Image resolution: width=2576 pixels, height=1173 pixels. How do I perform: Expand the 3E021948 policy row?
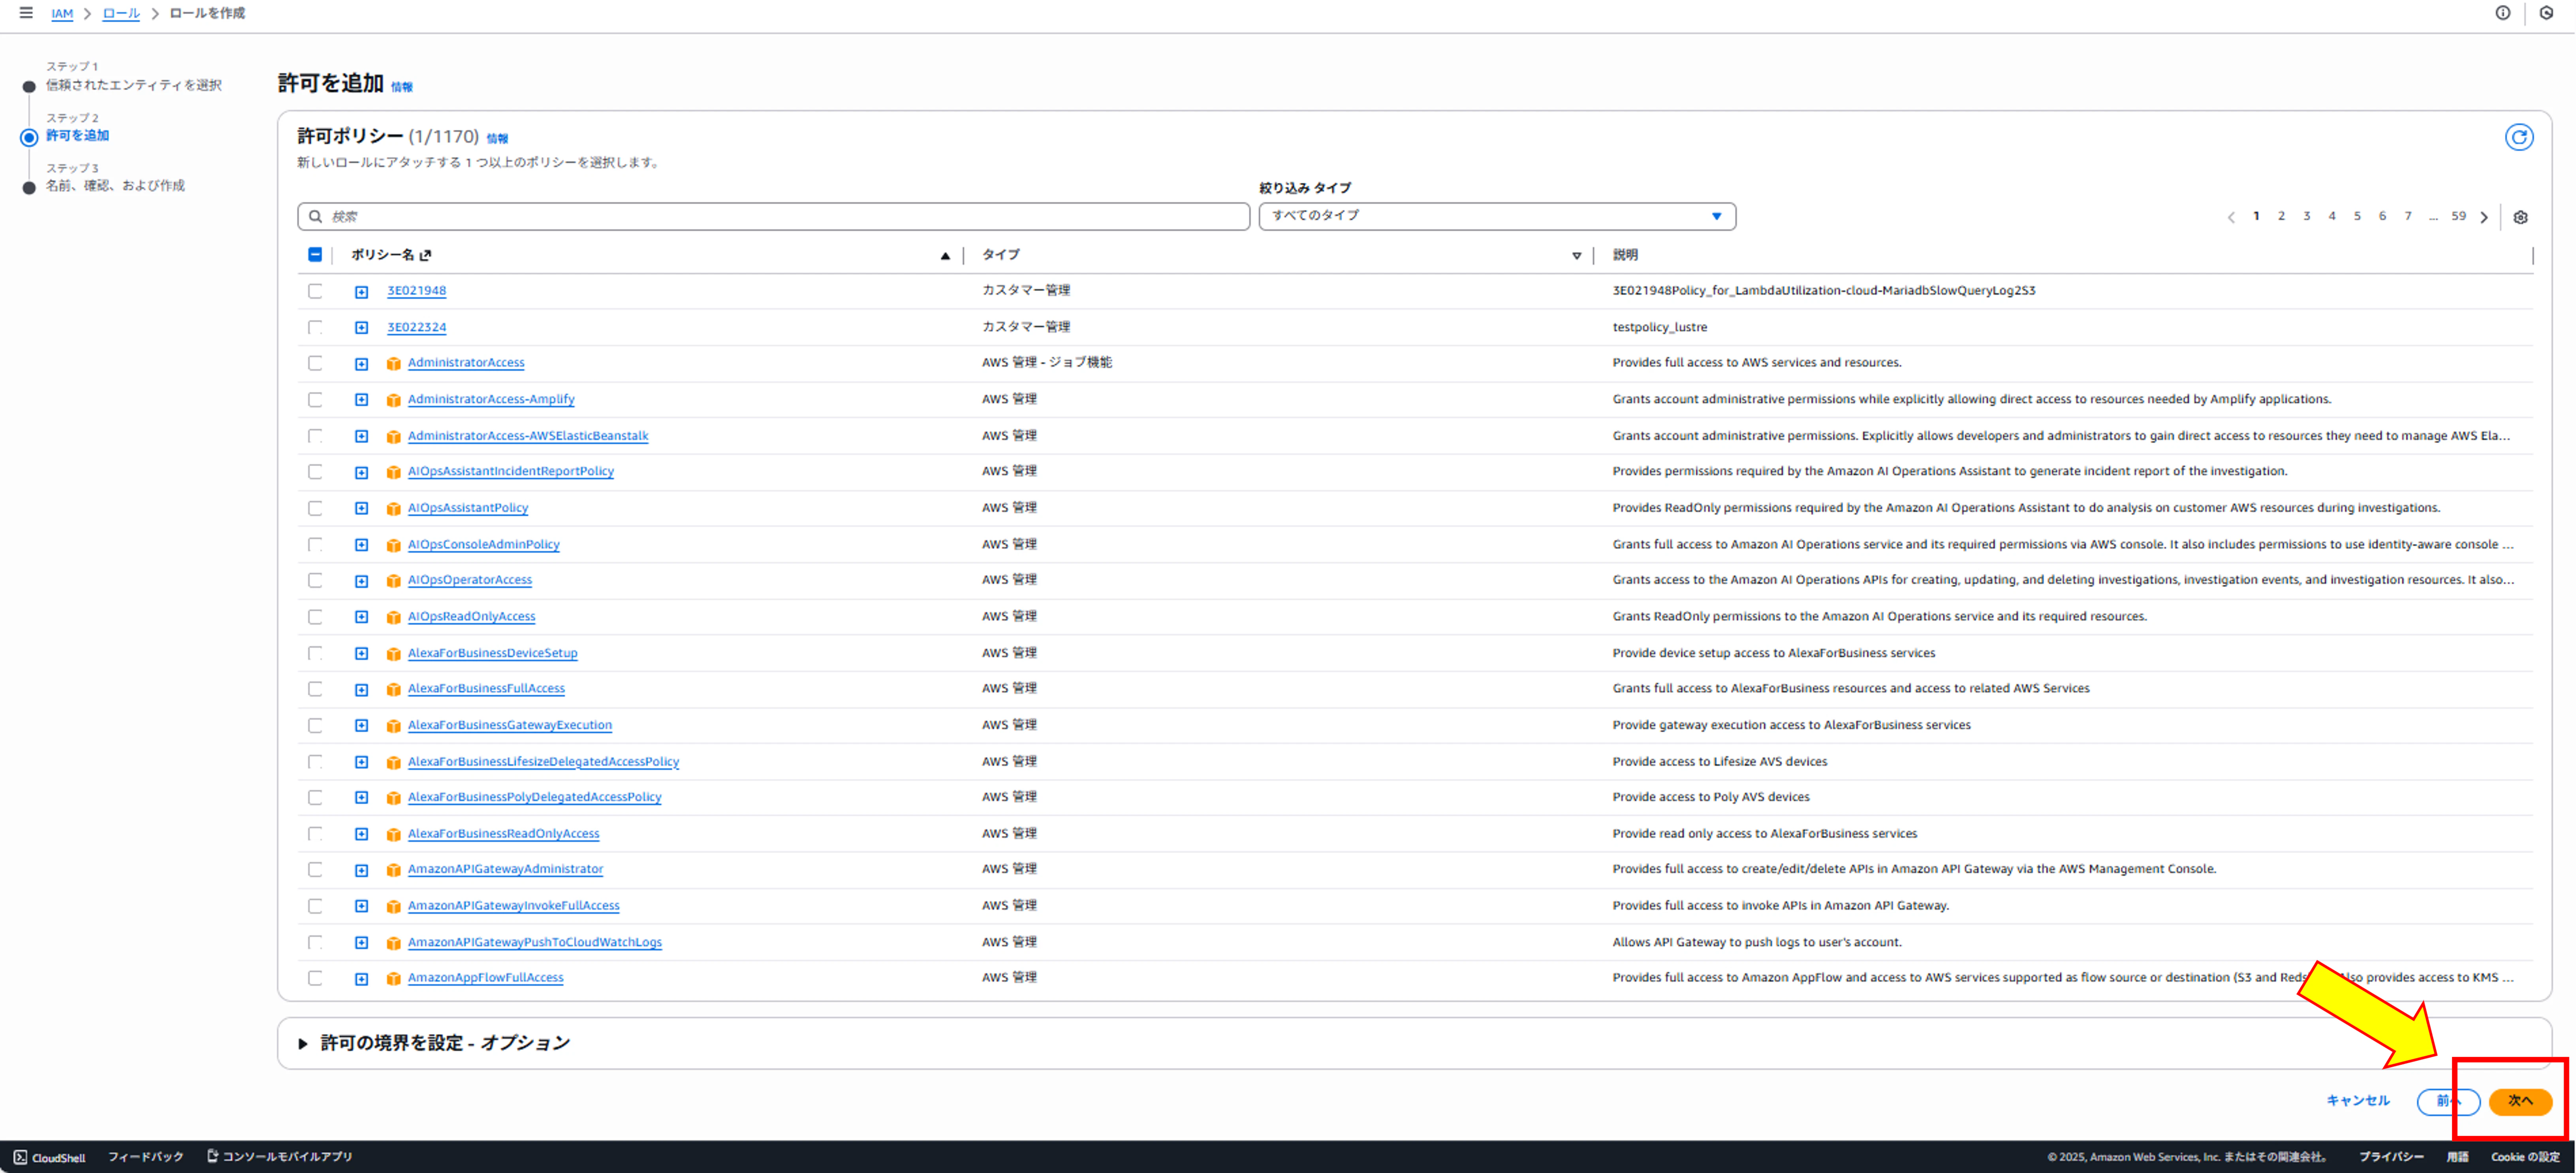pos(362,292)
